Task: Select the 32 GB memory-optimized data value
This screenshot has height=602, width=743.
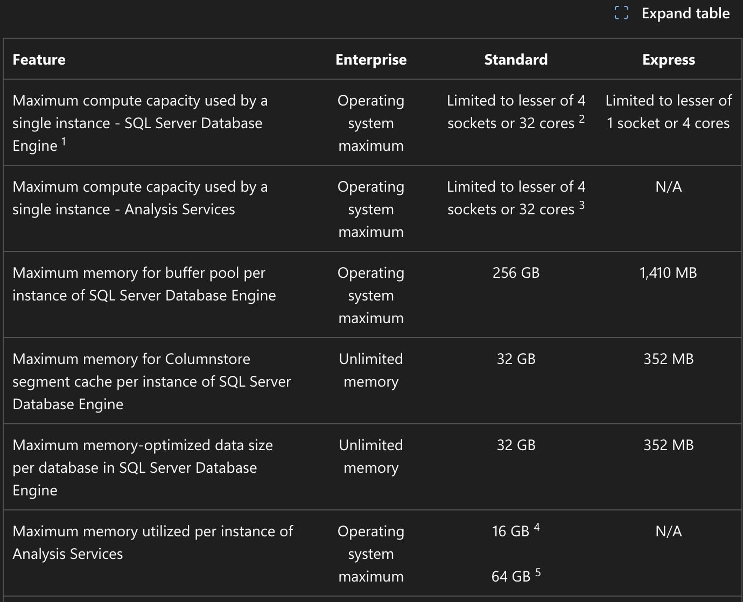Action: tap(516, 445)
